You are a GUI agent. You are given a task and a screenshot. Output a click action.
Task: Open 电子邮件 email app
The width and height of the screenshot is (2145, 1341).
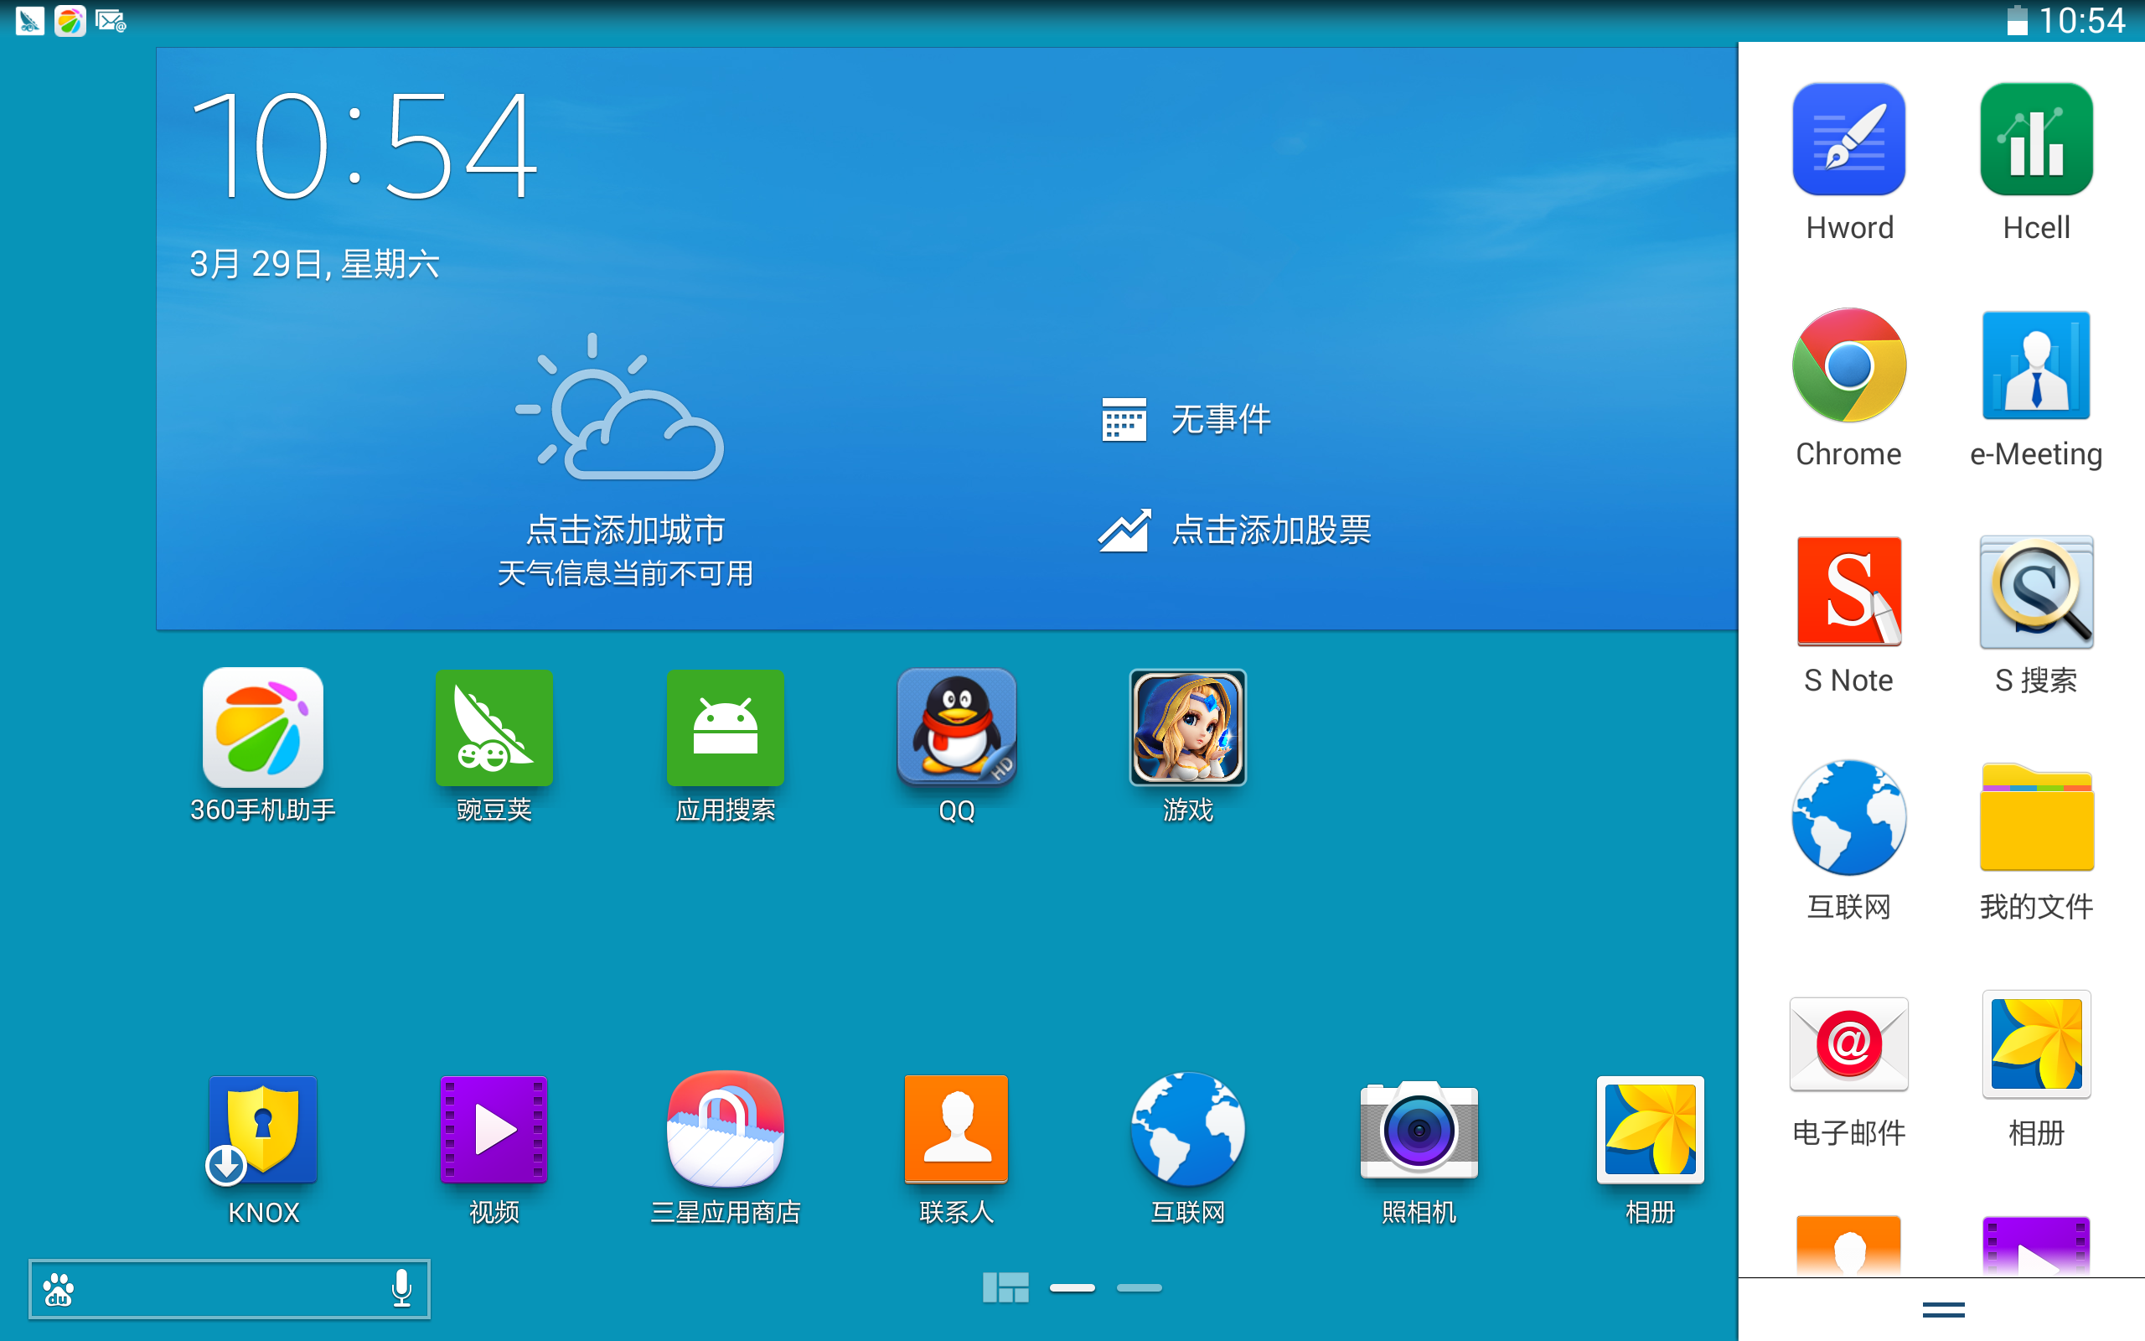[1849, 1044]
